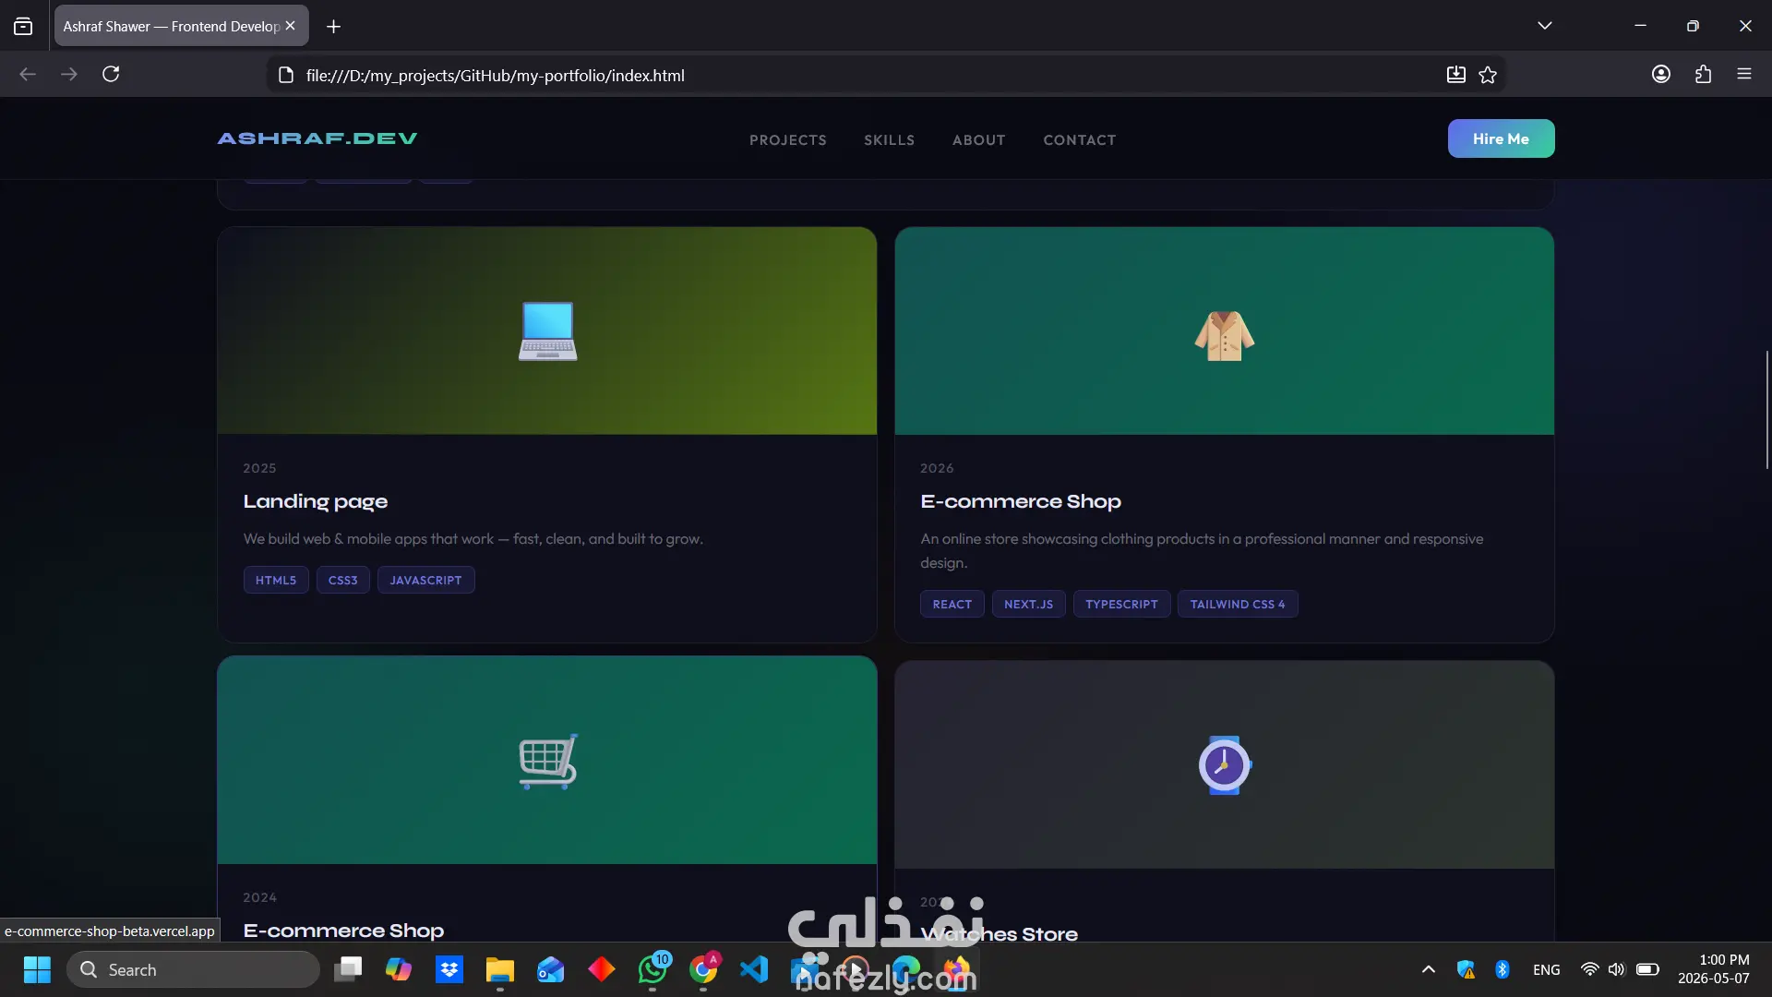Image resolution: width=1772 pixels, height=997 pixels.
Task: Open Outlook from the taskbar
Action: (x=551, y=969)
